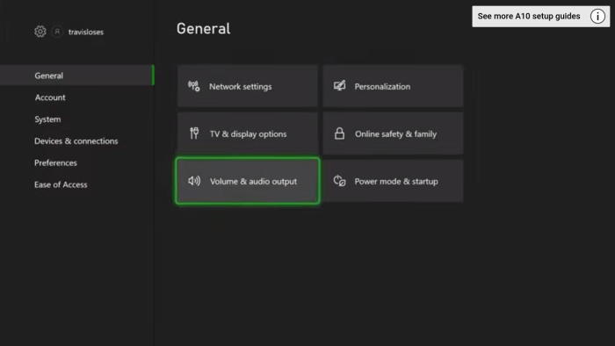Open Devices & connections category
Screen dimensions: 615x346
tap(76, 141)
